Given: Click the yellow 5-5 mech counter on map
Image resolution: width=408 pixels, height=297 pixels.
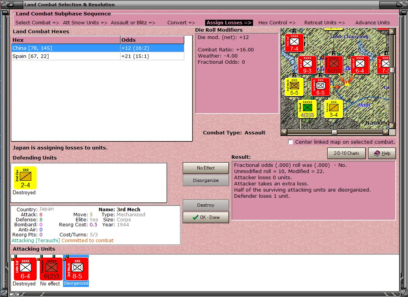Looking at the screenshot, I should pyautogui.click(x=294, y=87).
